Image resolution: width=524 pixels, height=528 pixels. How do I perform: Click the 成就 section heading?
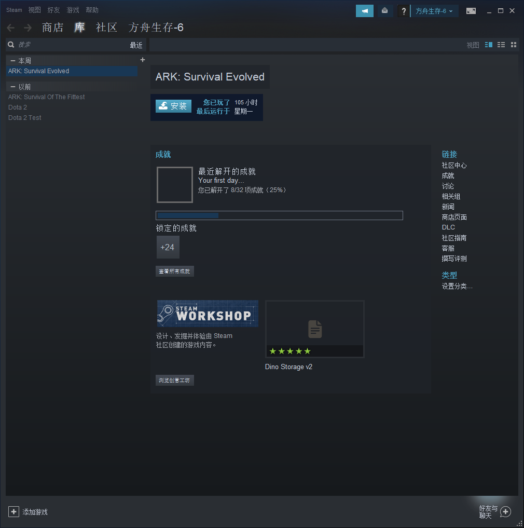[x=163, y=155]
